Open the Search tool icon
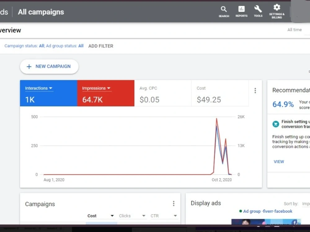The width and height of the screenshot is (310, 232). [x=224, y=12]
